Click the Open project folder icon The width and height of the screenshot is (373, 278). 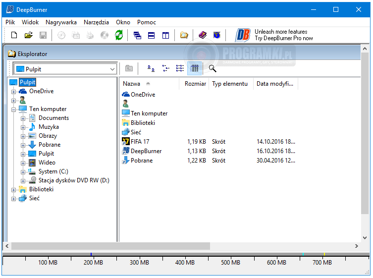coord(29,35)
